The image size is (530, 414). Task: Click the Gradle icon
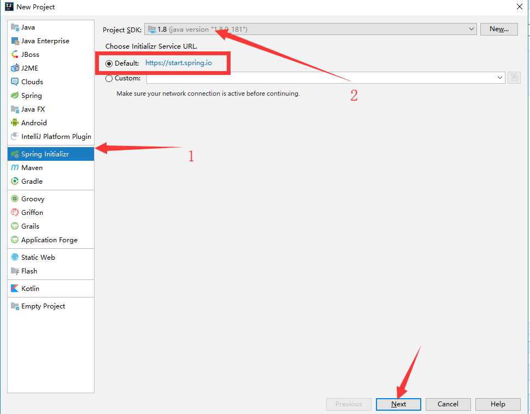click(15, 181)
